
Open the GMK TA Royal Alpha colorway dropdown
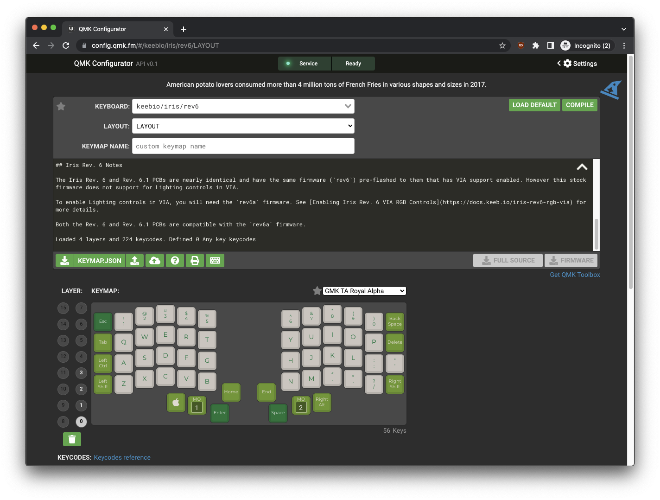coord(364,291)
